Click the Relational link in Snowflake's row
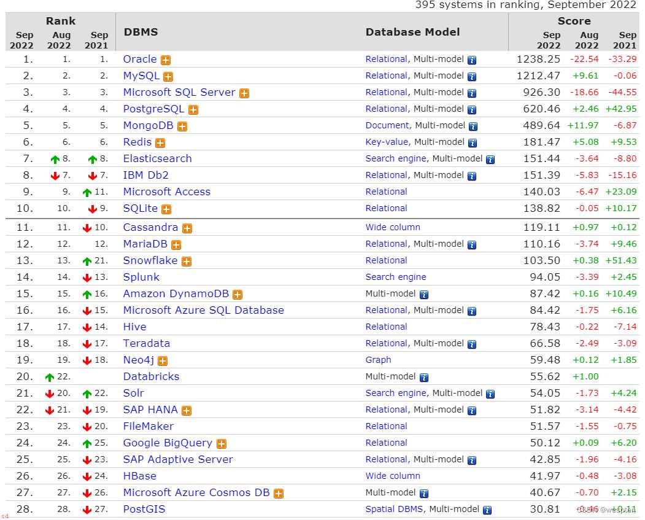The width and height of the screenshot is (645, 520). (386, 260)
